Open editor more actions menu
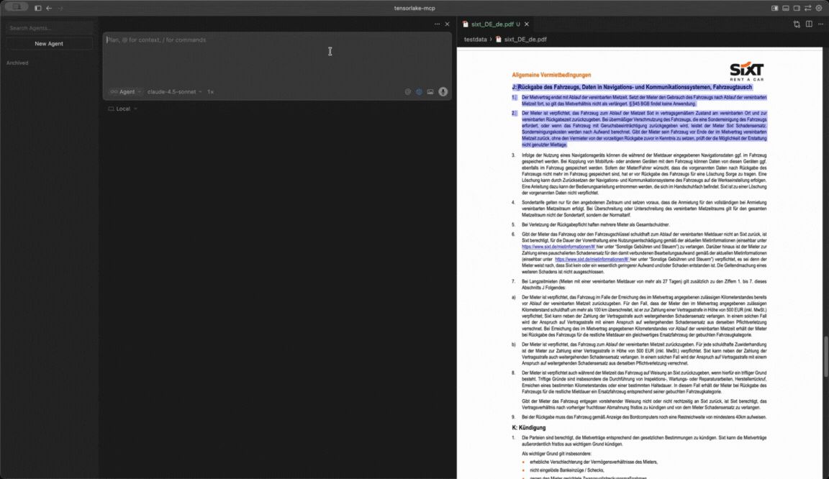 tap(820, 24)
